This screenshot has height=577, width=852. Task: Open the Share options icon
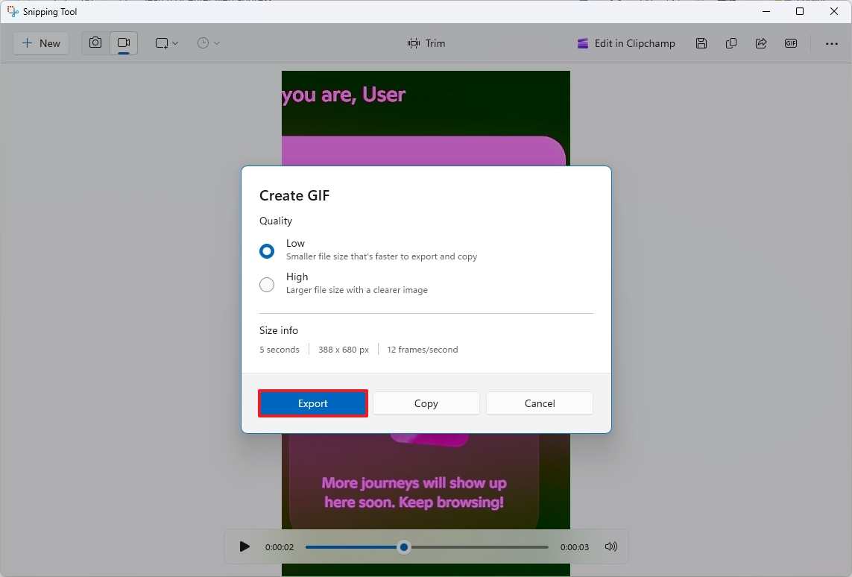(x=761, y=42)
